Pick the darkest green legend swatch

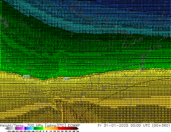(35, 128)
